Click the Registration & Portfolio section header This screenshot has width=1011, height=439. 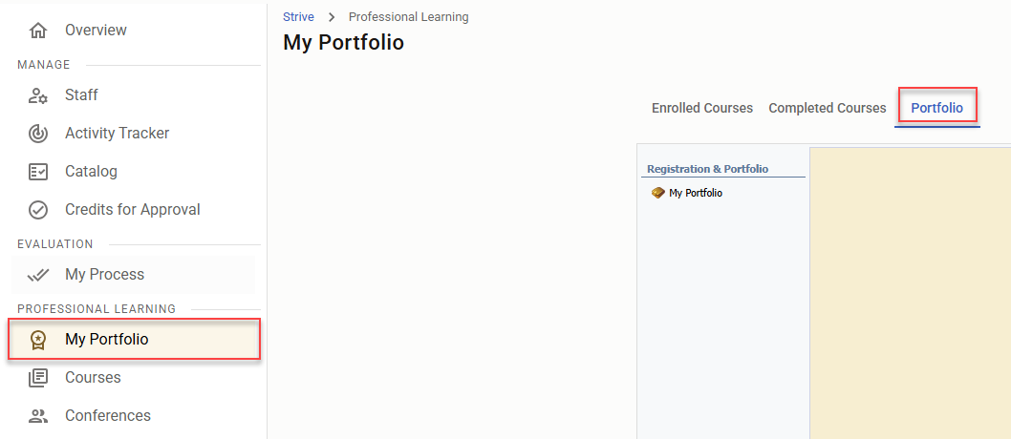[707, 169]
